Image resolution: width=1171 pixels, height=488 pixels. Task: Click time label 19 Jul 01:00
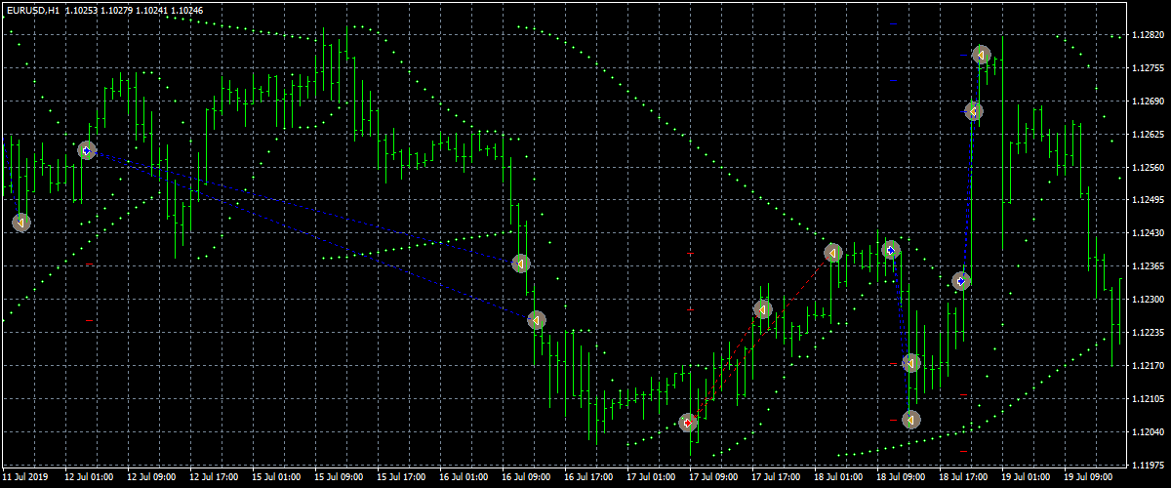1025,478
